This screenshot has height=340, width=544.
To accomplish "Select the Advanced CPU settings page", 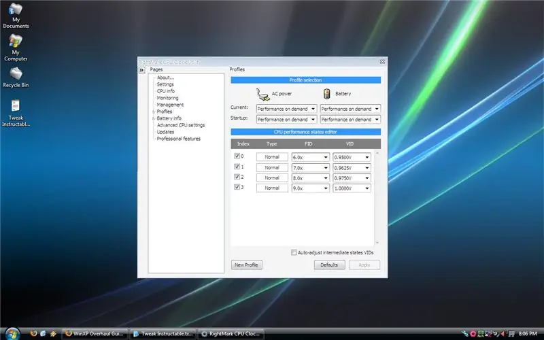I will point(181,125).
